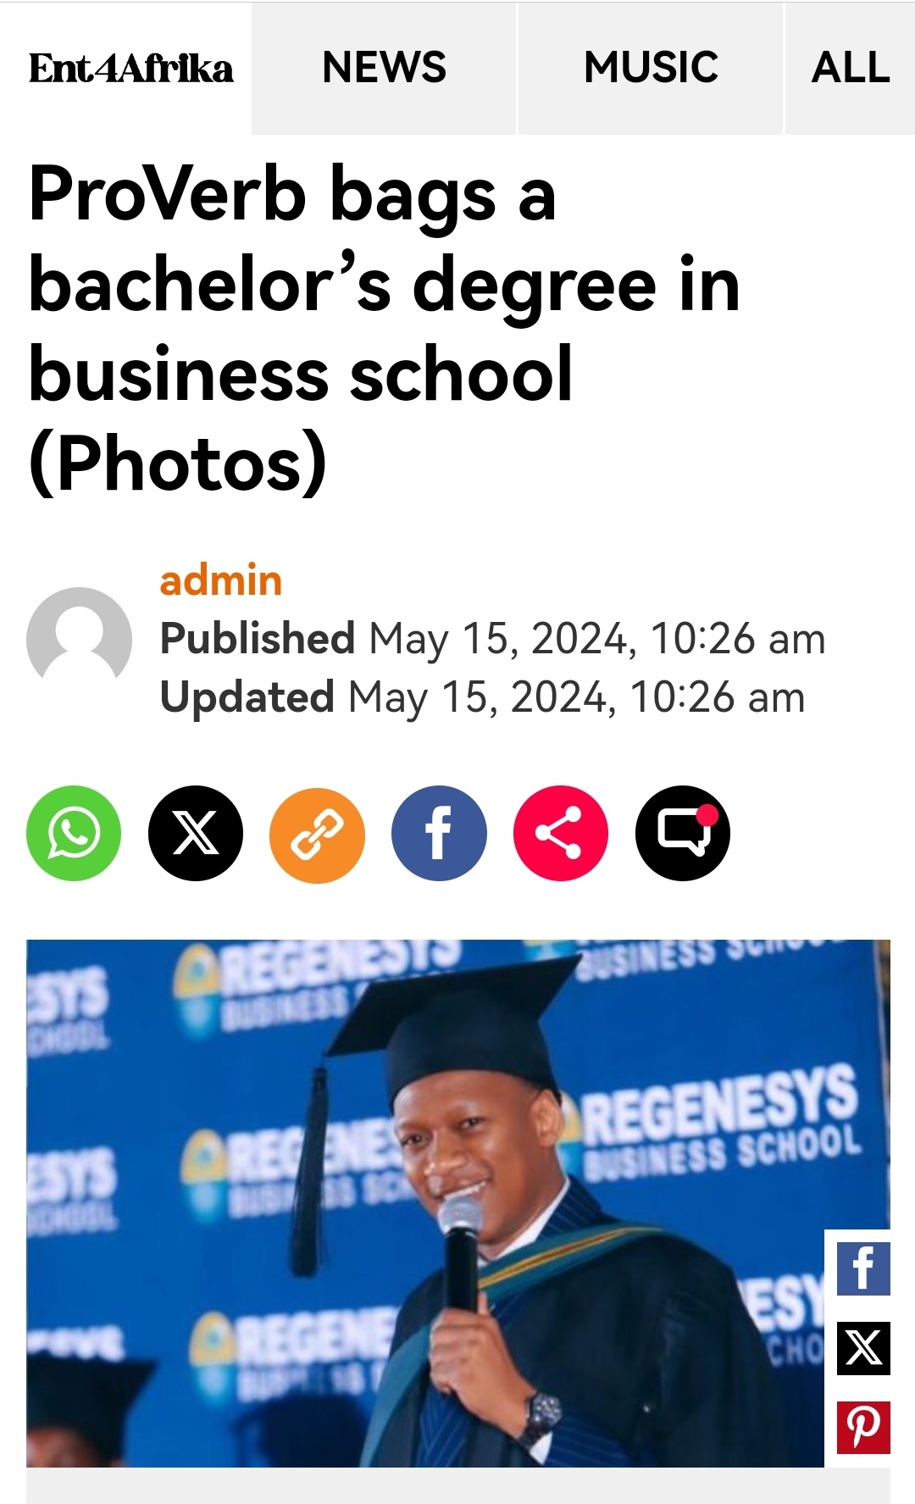
Task: Click the gray bar below the photo
Action: pyautogui.click(x=457, y=1486)
